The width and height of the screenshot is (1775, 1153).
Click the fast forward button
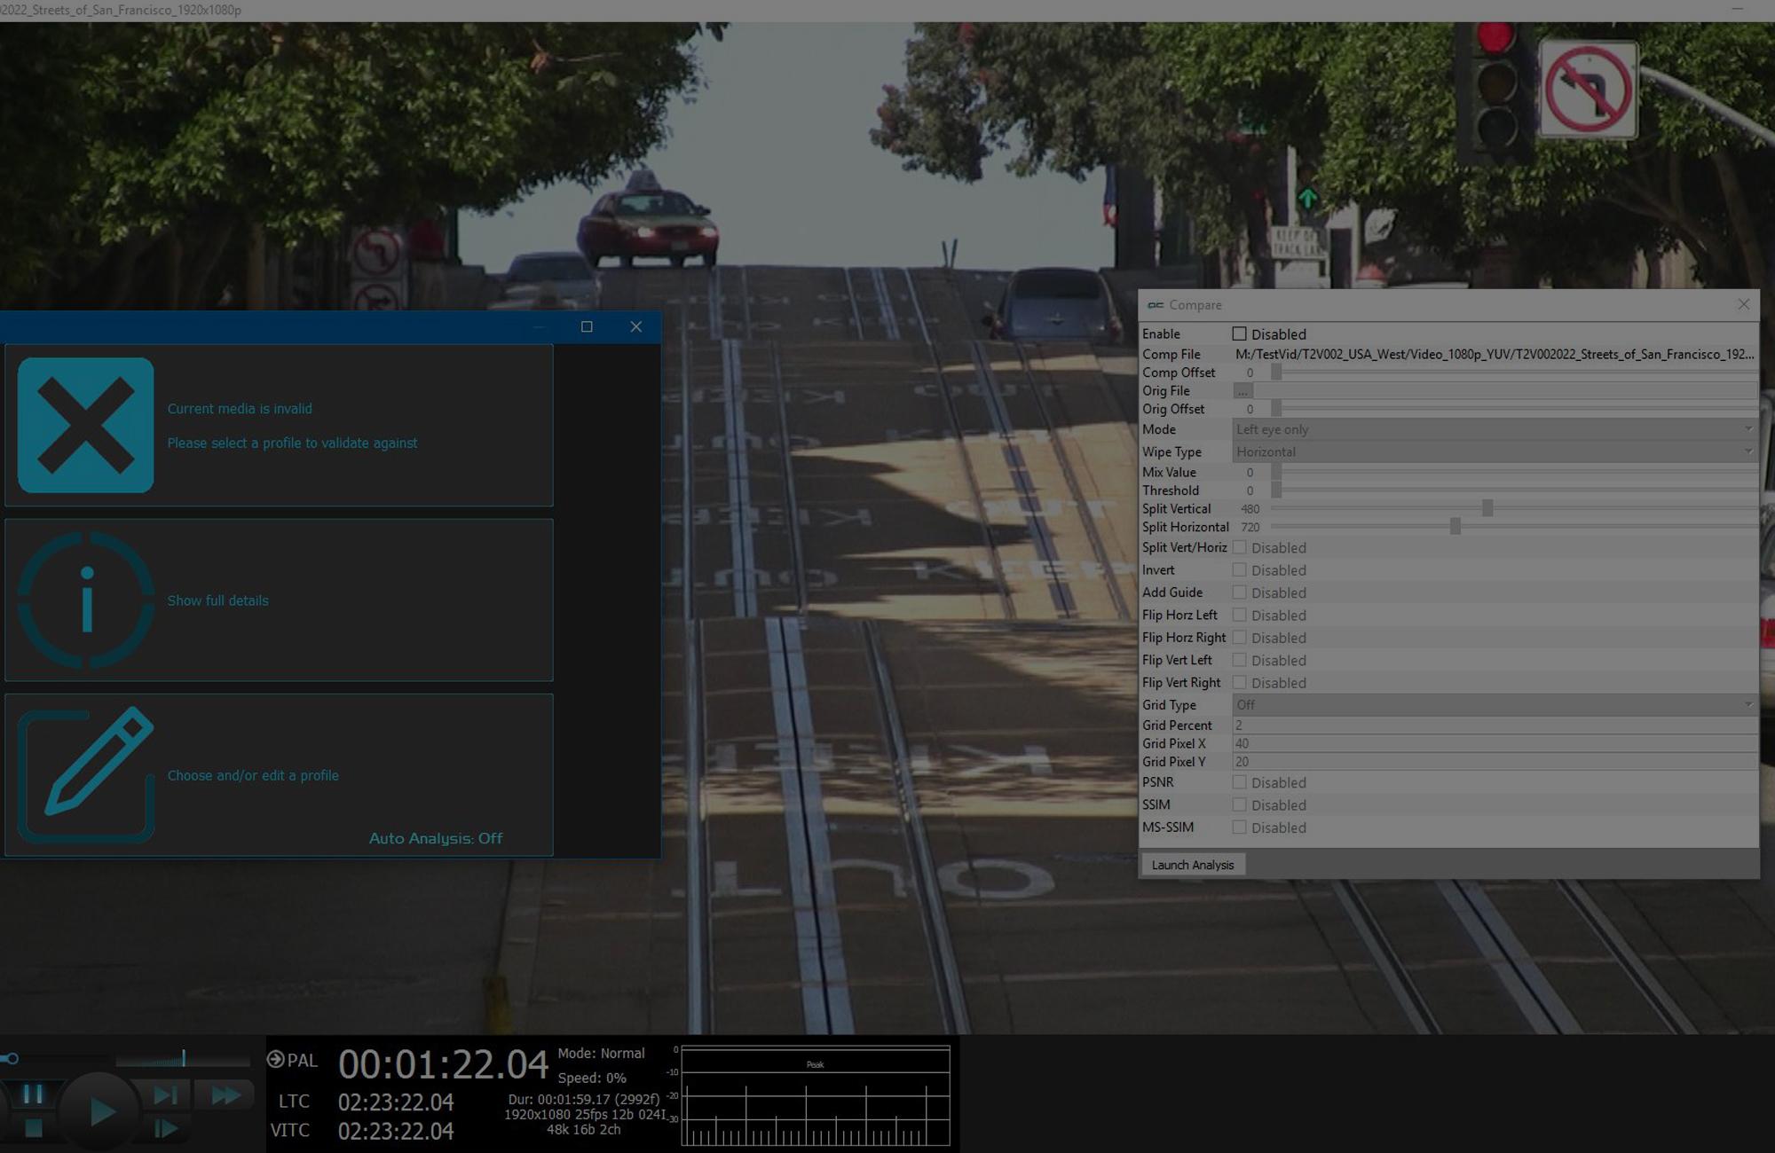(x=225, y=1095)
